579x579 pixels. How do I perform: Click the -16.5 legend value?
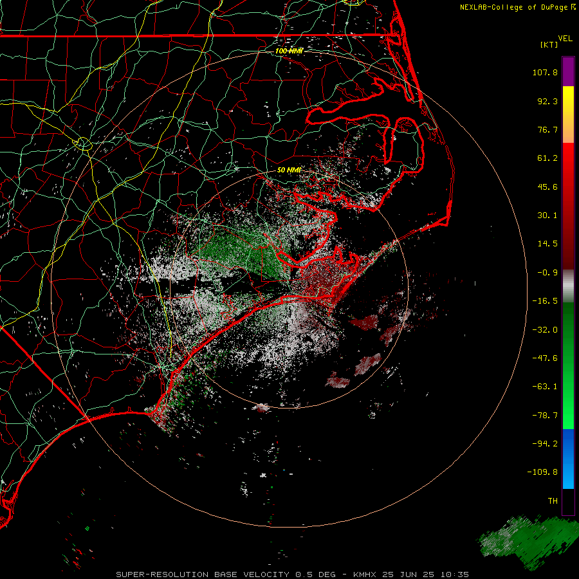(545, 301)
